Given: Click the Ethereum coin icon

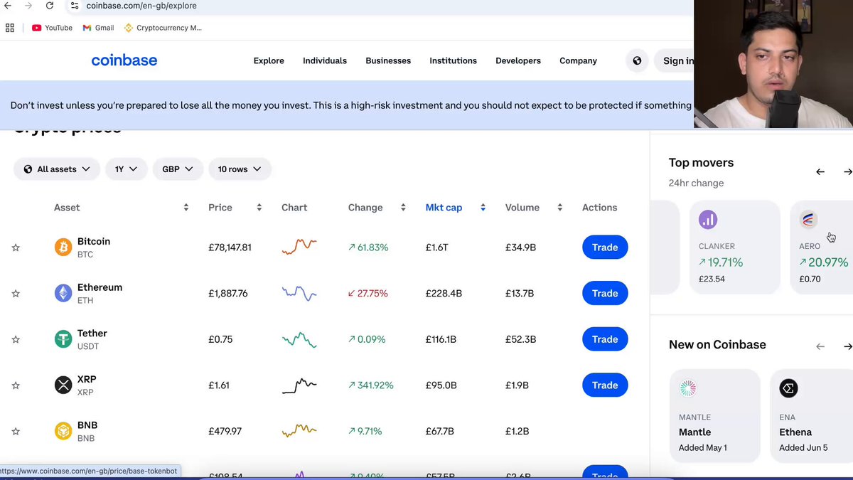Looking at the screenshot, I should pyautogui.click(x=63, y=293).
